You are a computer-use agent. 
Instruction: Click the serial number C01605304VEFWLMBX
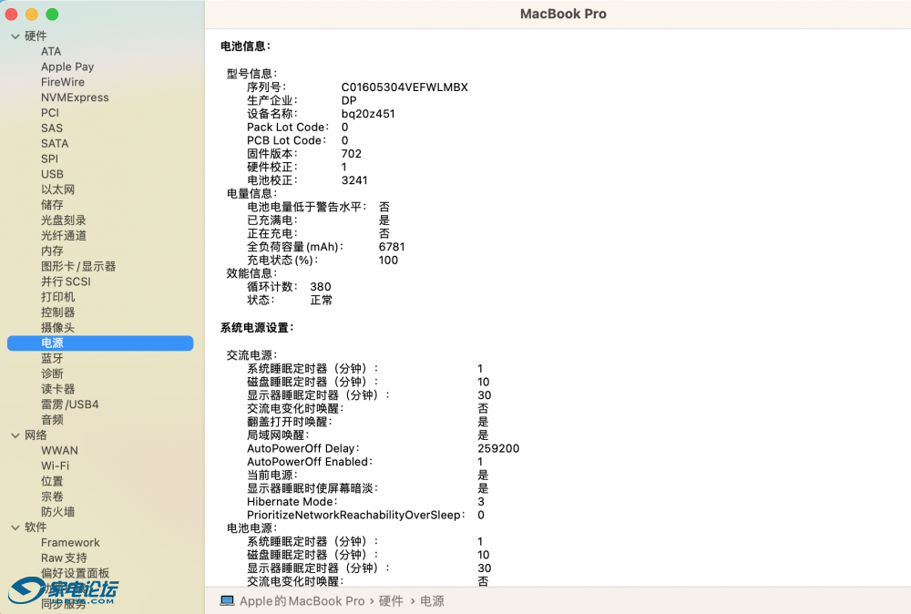(x=404, y=87)
